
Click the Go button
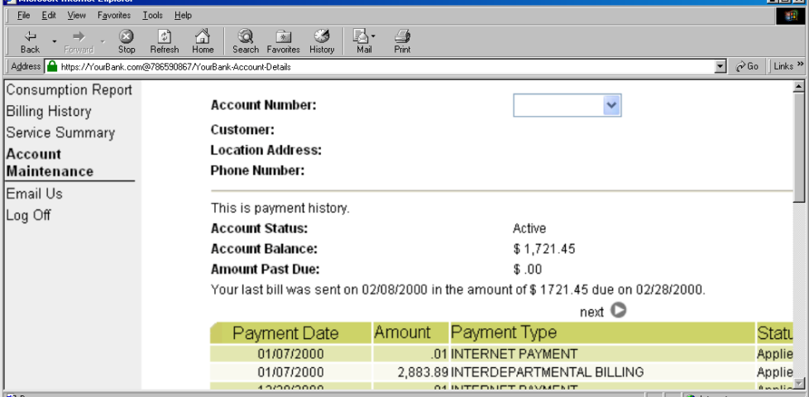(x=747, y=66)
